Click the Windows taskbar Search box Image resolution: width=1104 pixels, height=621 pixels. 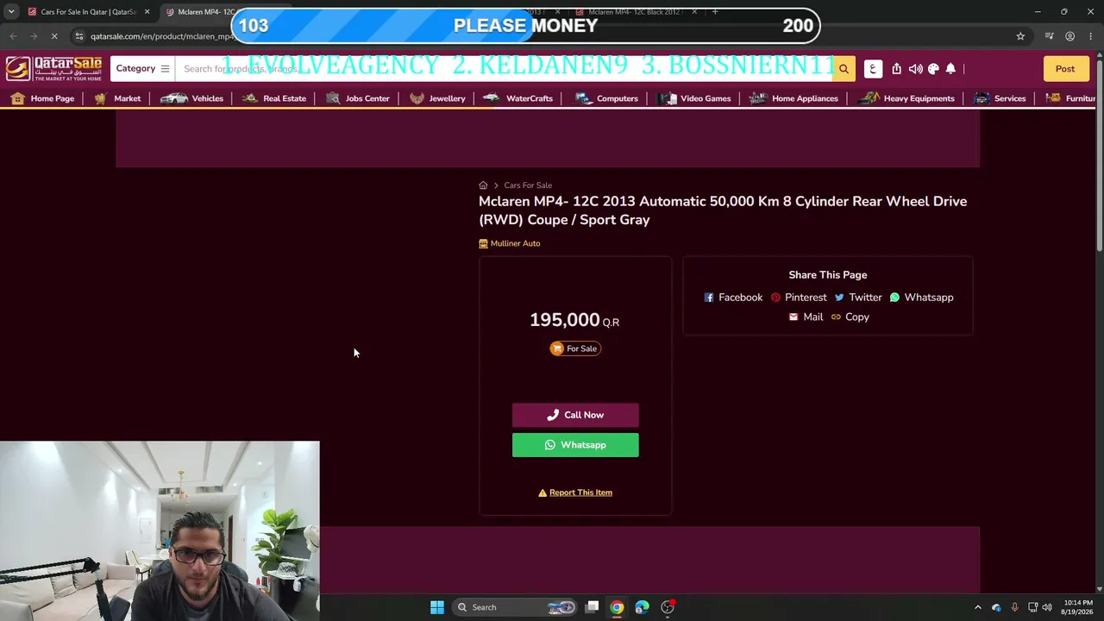pyautogui.click(x=516, y=607)
